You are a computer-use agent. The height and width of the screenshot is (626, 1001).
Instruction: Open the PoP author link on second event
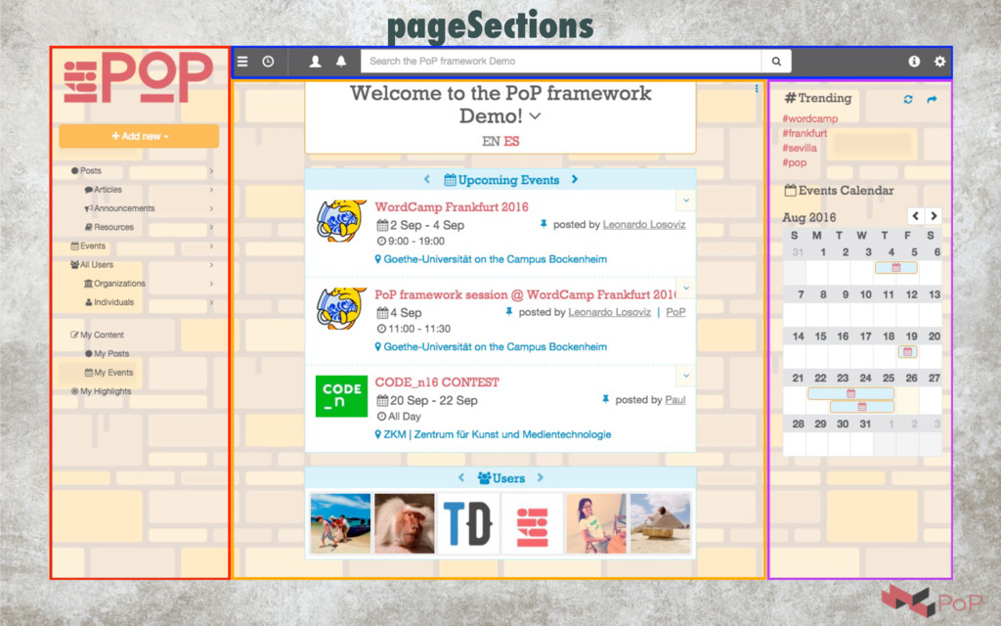tap(675, 312)
